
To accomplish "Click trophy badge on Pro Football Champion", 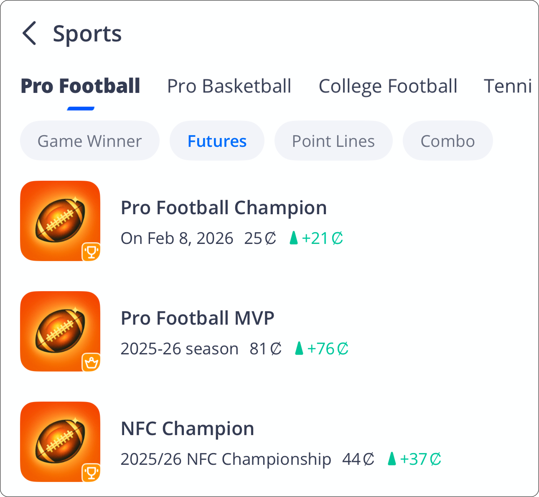I will [91, 252].
